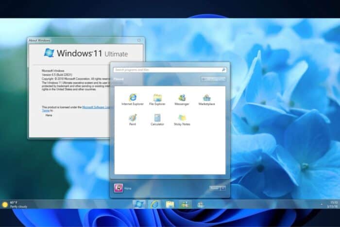Open Internet Explorer from the taskbar

pos(154,204)
